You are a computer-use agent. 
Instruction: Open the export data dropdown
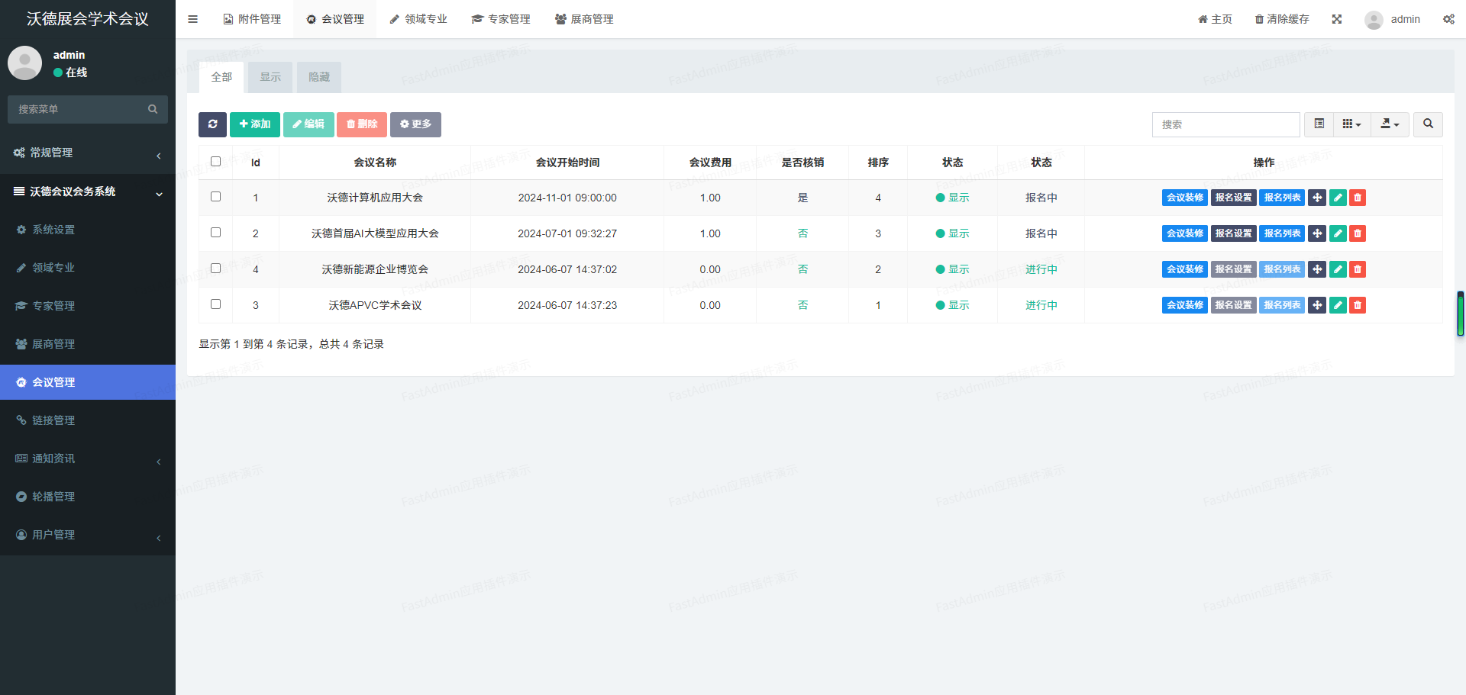tap(1390, 124)
